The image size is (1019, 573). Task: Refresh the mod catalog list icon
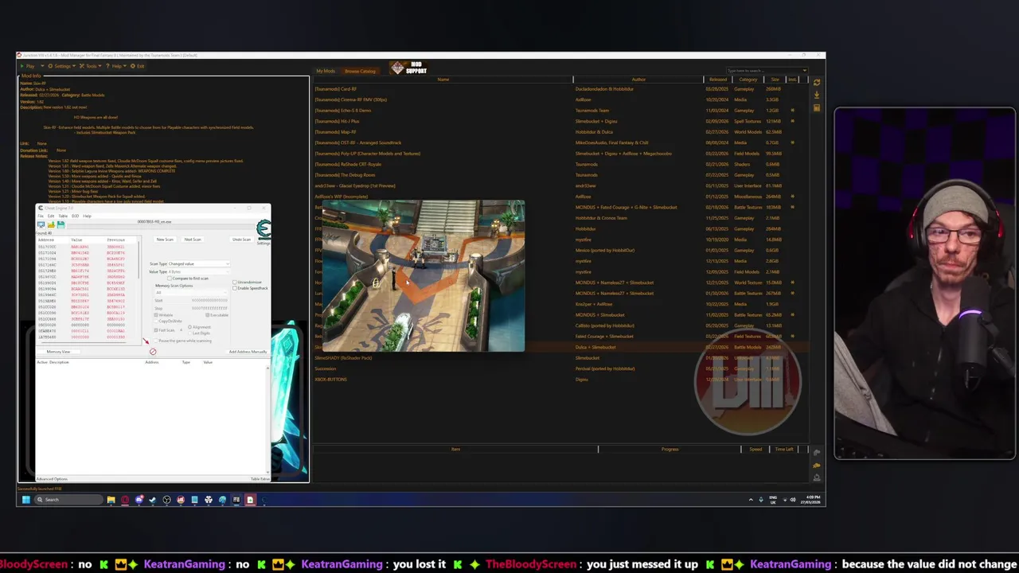pos(817,82)
